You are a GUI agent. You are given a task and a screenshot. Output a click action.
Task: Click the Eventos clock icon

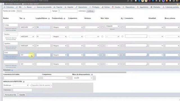click(x=113, y=7)
